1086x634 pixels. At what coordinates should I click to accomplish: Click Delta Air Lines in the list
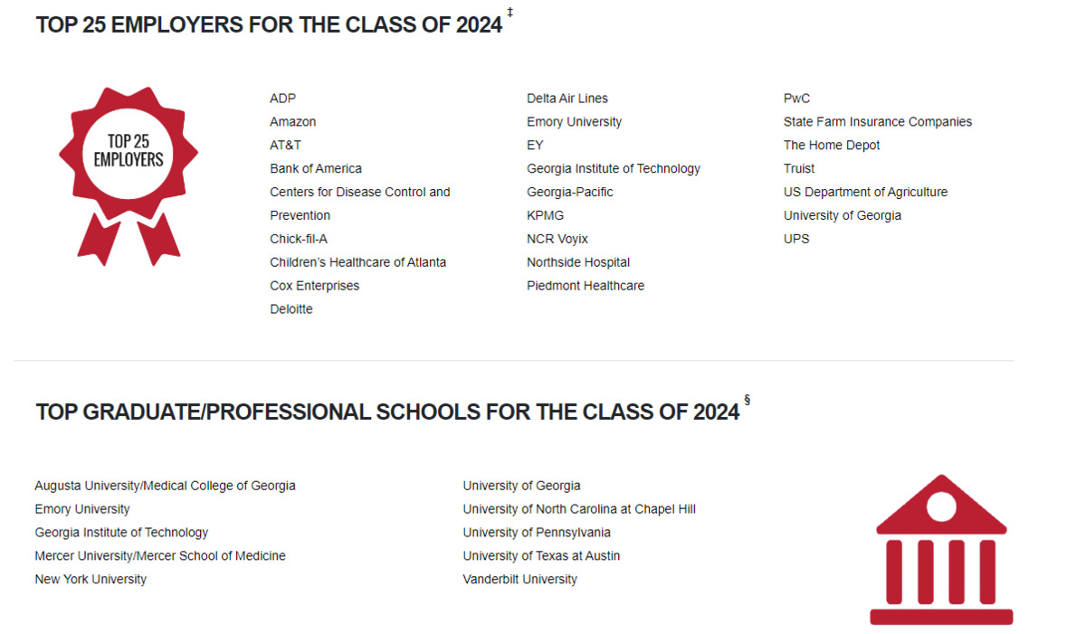pos(567,98)
